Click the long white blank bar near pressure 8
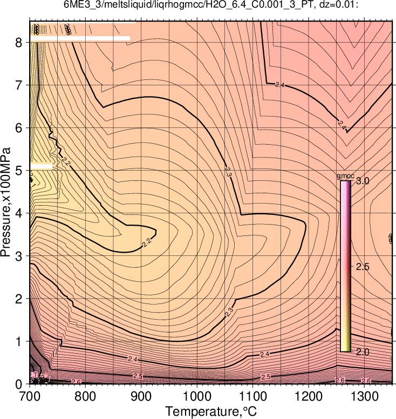The width and height of the screenshot is (396, 419). click(x=80, y=38)
